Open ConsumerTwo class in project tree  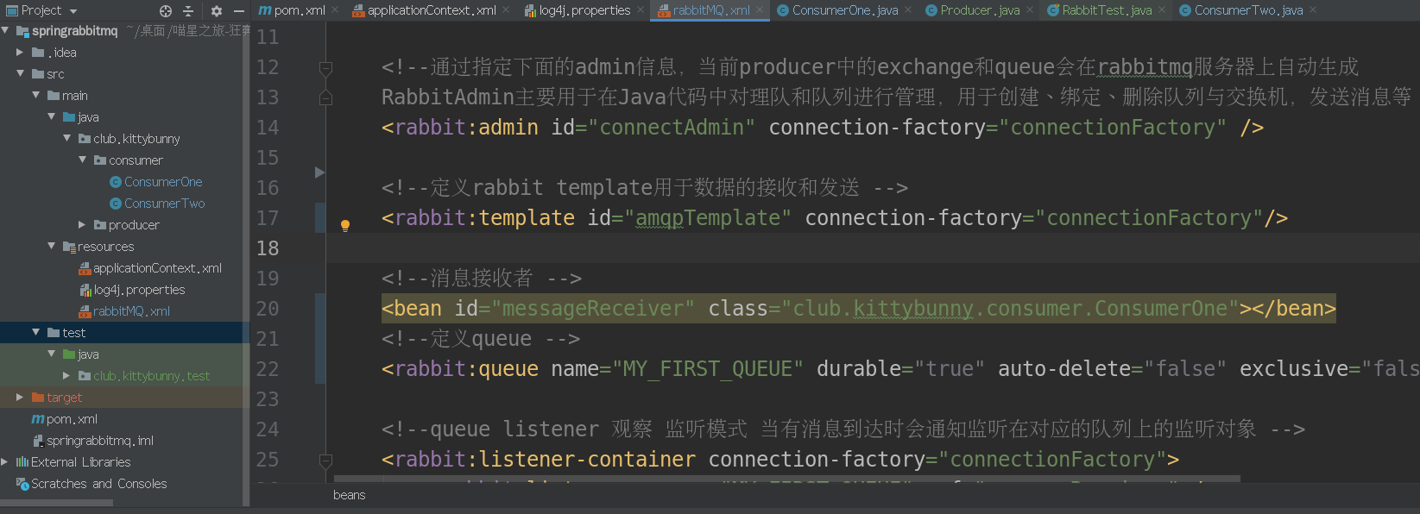164,204
